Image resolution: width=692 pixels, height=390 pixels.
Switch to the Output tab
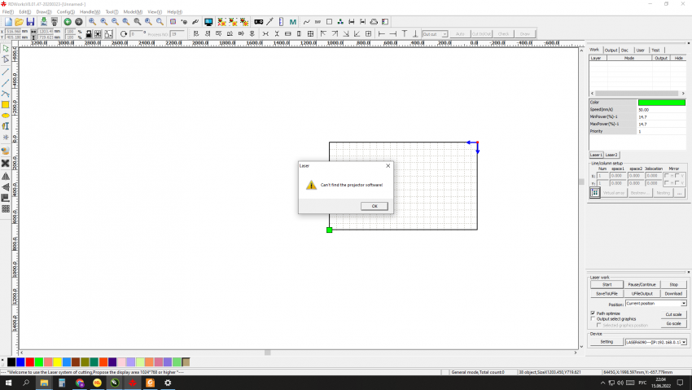pyautogui.click(x=611, y=50)
